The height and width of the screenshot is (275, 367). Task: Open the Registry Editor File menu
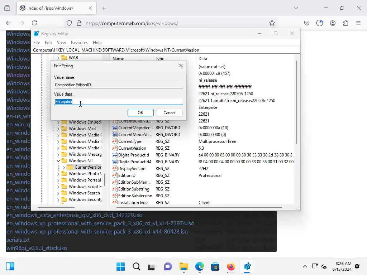(37, 43)
